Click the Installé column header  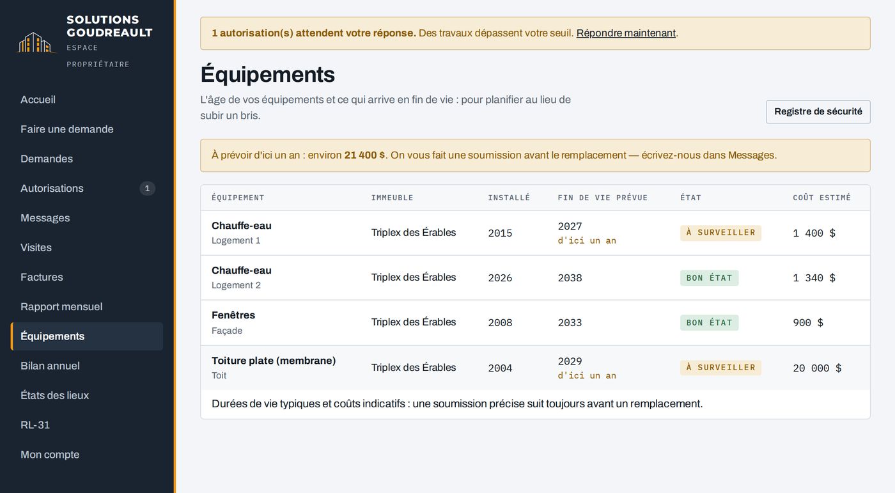click(509, 198)
